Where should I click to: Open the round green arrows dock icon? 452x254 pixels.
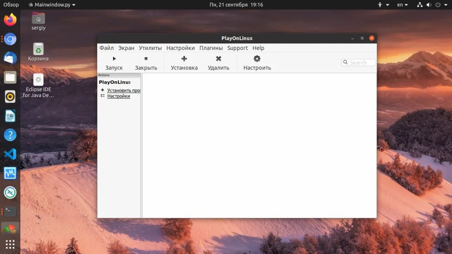(10, 193)
